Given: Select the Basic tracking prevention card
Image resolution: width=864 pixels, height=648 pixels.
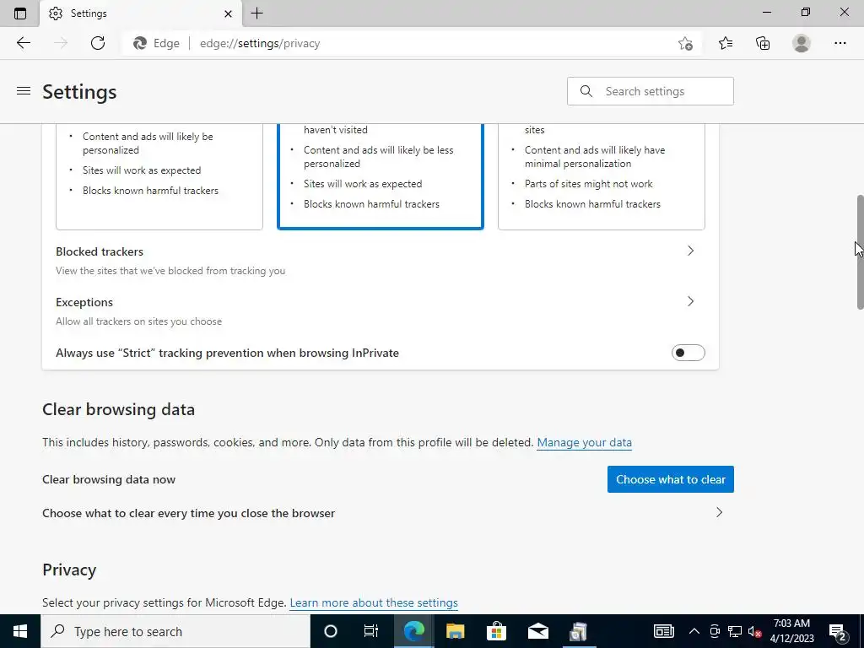Looking at the screenshot, I should [x=159, y=176].
